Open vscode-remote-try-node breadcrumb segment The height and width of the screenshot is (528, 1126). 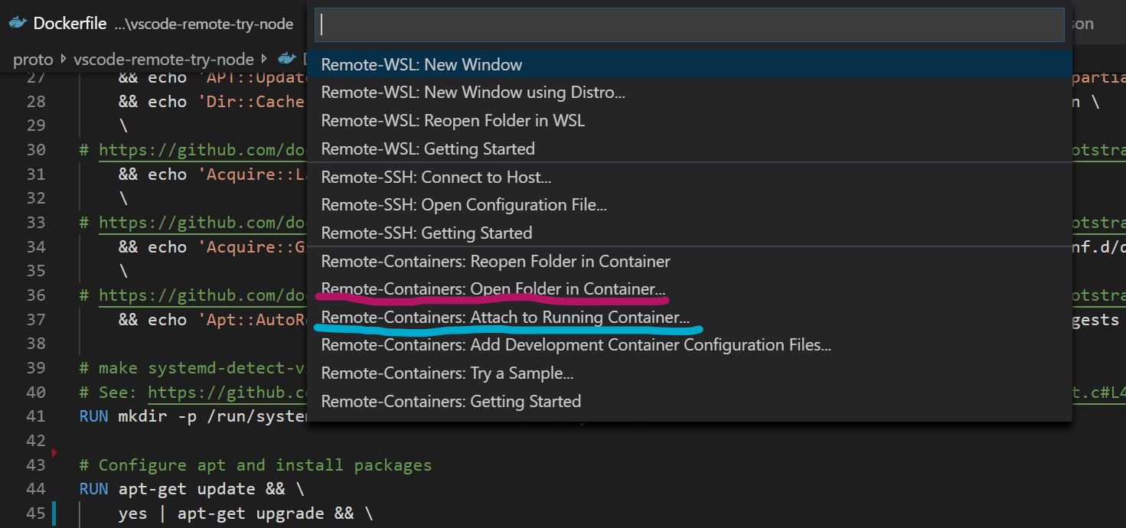[164, 59]
